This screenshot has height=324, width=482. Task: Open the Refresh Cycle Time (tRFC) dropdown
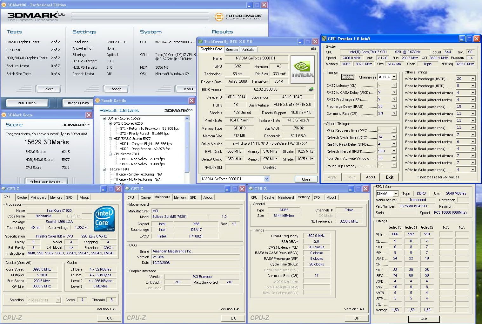394,137
